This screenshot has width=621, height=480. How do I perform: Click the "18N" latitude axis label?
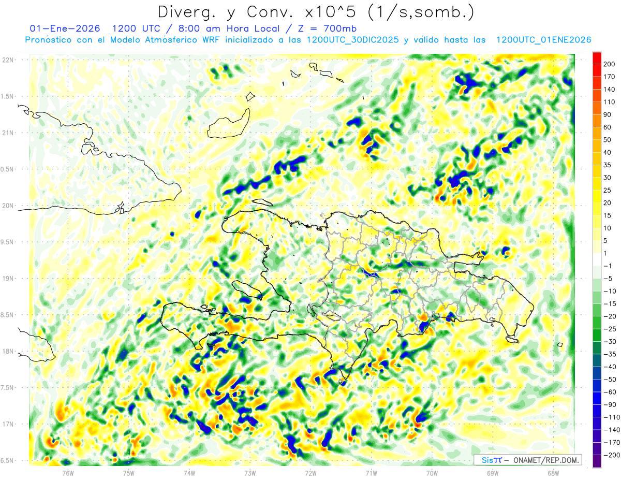[8, 351]
